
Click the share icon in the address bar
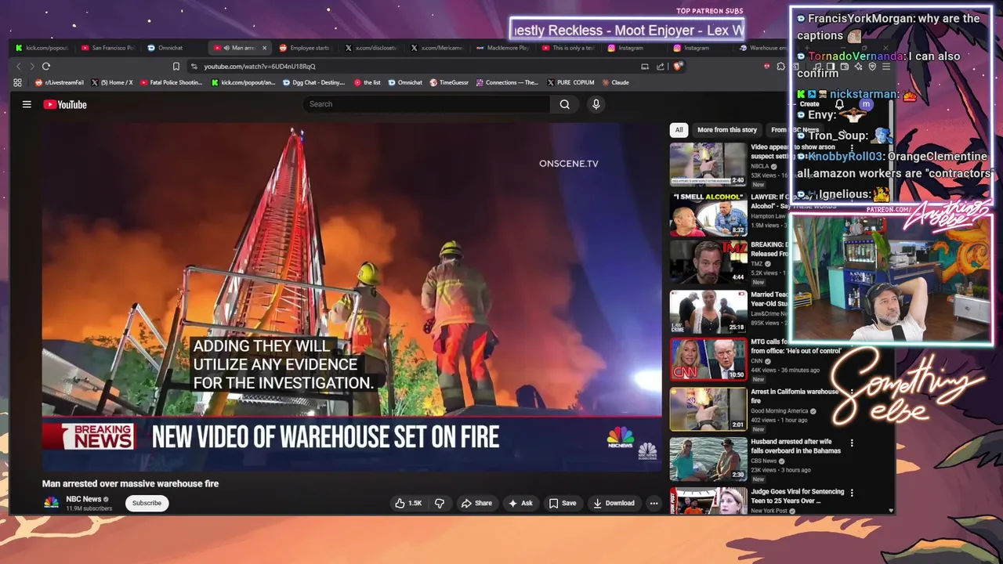click(661, 67)
